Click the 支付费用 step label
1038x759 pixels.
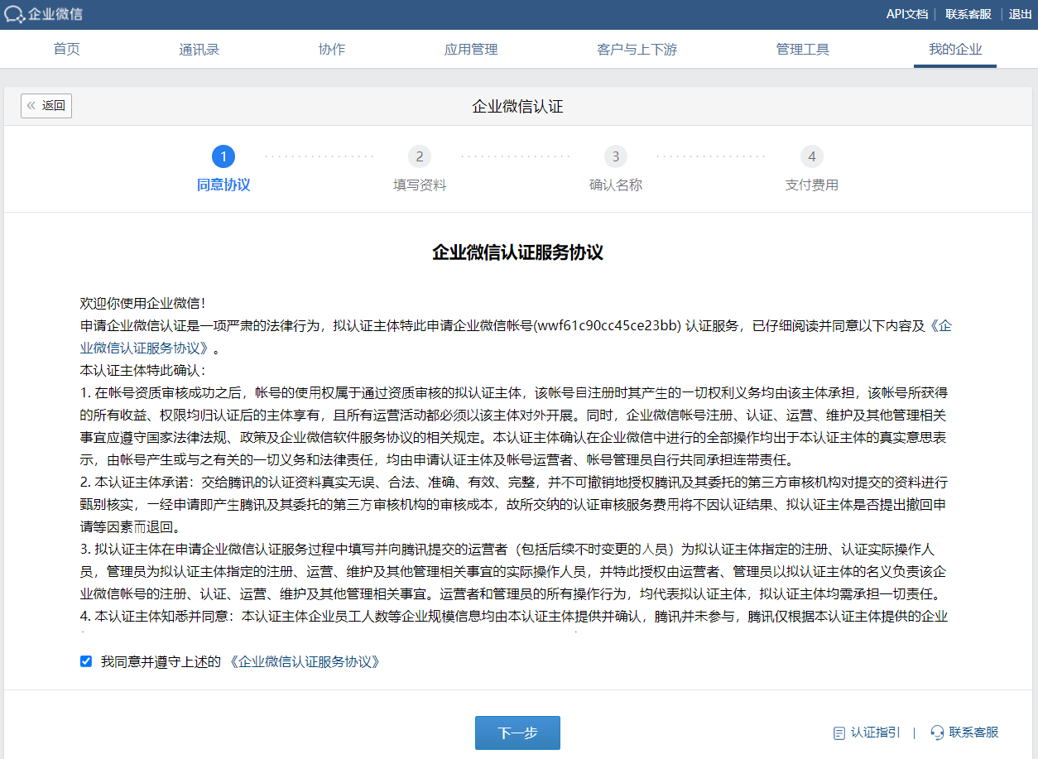[x=812, y=185]
